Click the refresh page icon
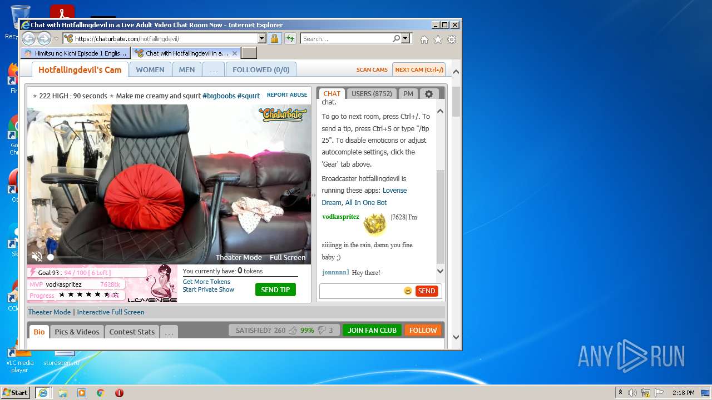712x400 pixels. coord(290,38)
